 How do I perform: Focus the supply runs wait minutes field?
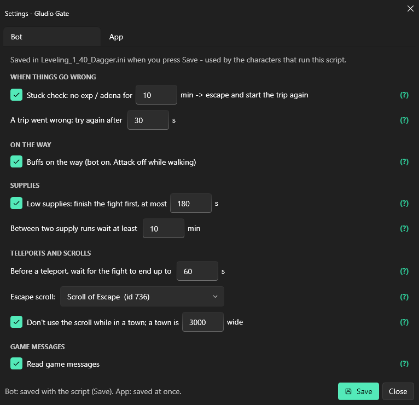pyautogui.click(x=163, y=228)
